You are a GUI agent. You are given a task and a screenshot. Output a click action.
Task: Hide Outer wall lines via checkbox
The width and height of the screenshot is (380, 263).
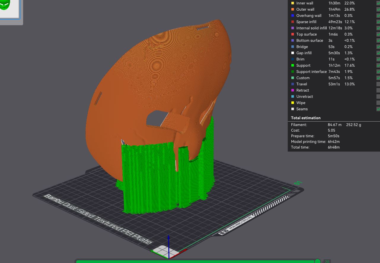[x=378, y=9]
